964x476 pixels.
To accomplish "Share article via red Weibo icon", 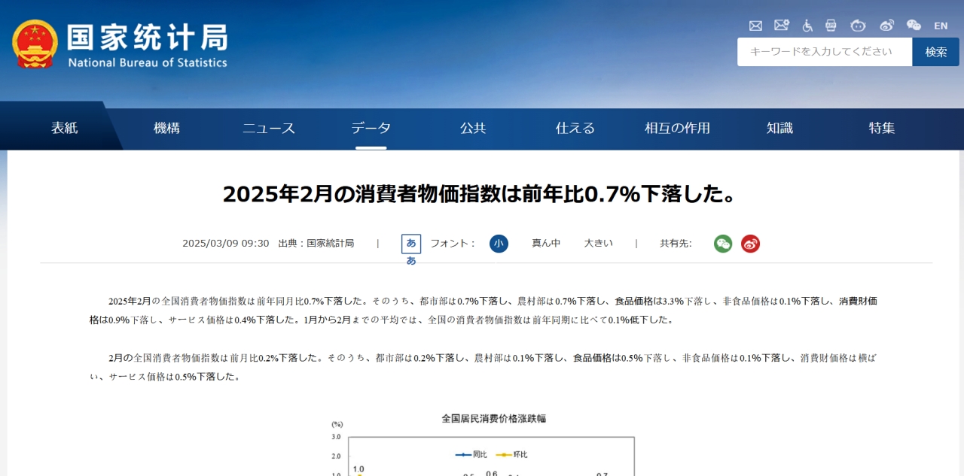I will point(750,244).
